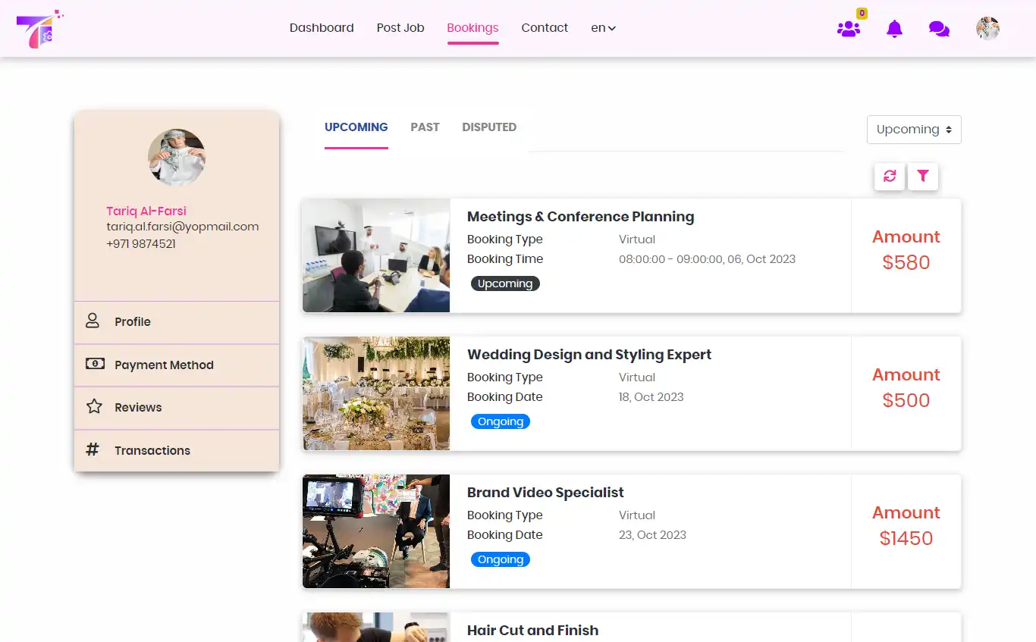
Task: Click the Ongoing badge on Wedding Design booking
Action: [x=500, y=421]
